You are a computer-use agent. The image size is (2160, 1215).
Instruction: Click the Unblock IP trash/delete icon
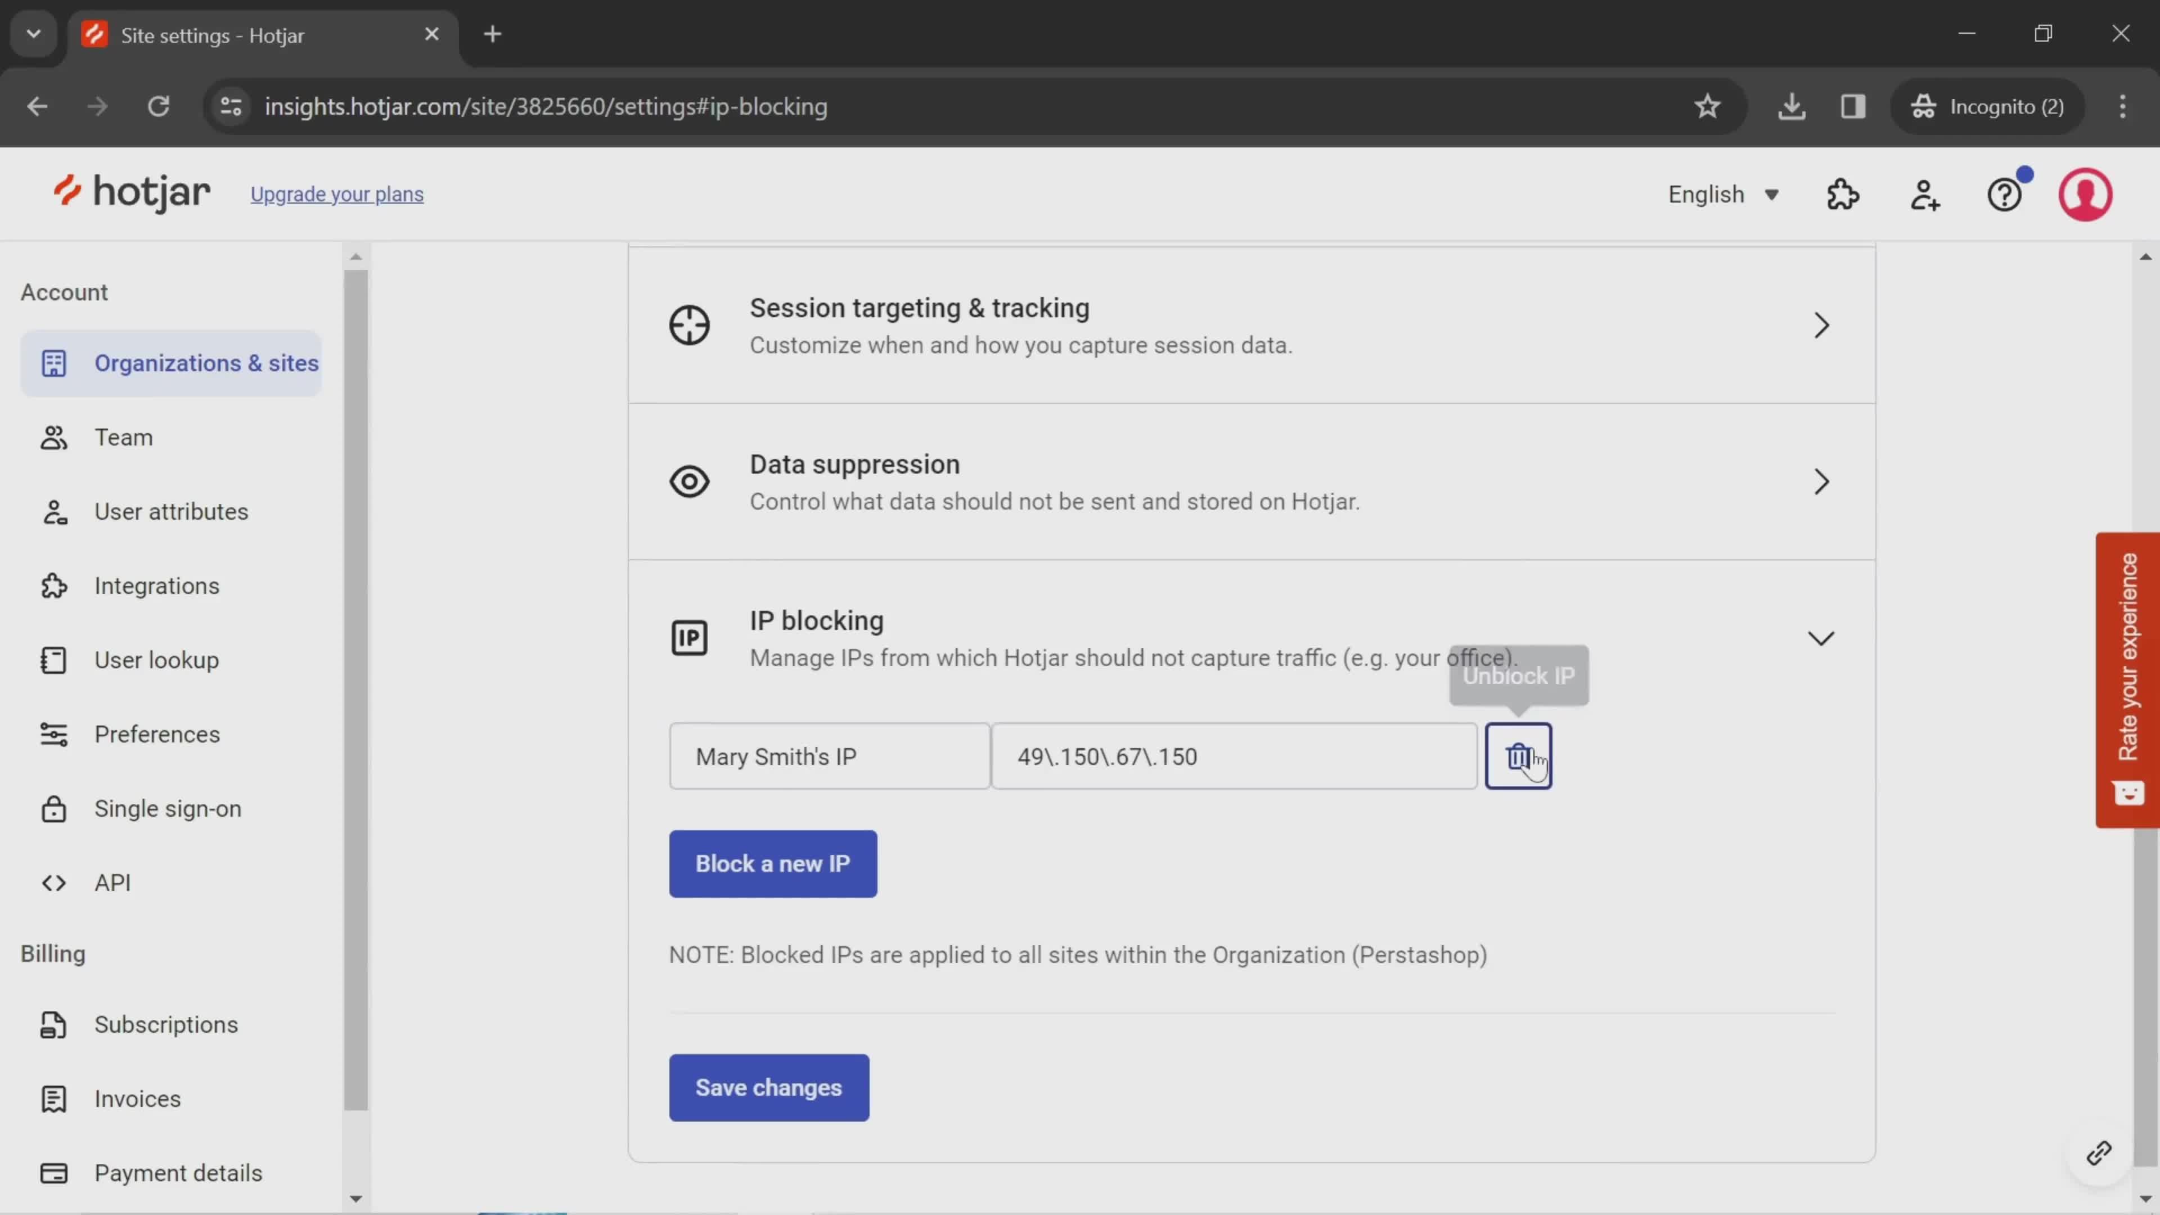pyautogui.click(x=1519, y=757)
